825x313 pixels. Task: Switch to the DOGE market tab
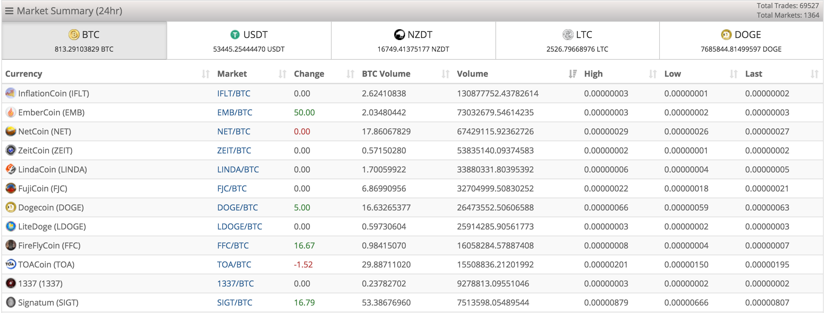[x=741, y=40]
